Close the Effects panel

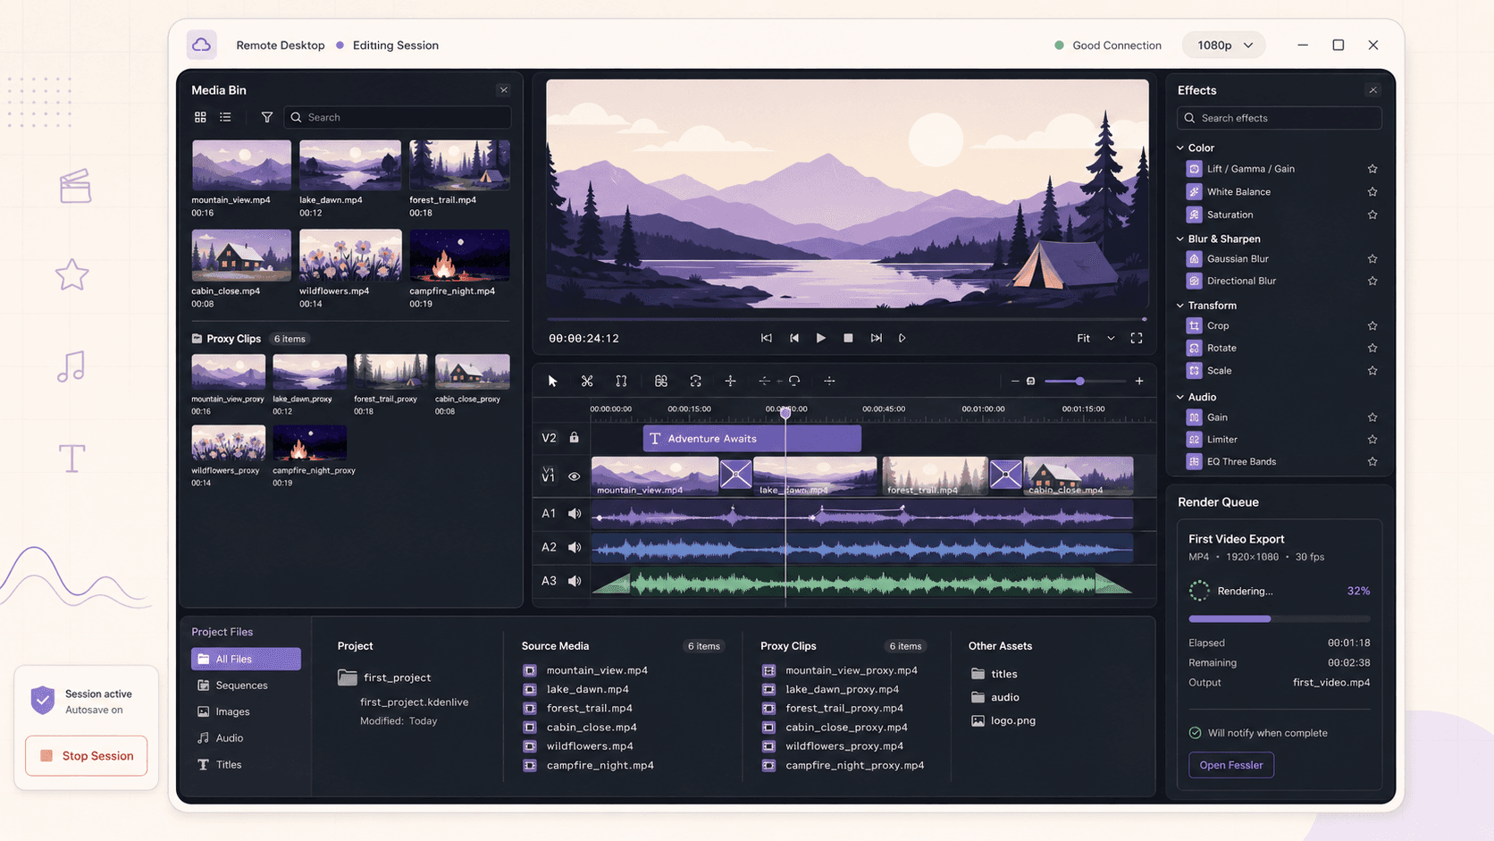tap(1373, 90)
